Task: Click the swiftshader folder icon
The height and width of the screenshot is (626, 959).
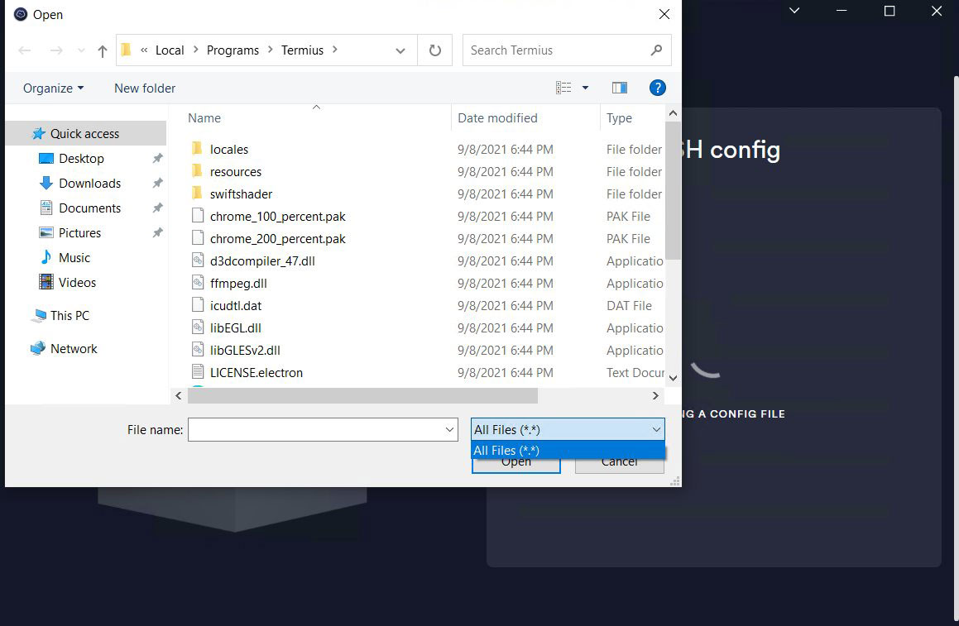Action: [197, 194]
